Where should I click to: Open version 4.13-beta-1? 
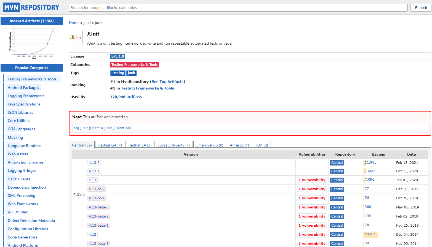pos(99,226)
